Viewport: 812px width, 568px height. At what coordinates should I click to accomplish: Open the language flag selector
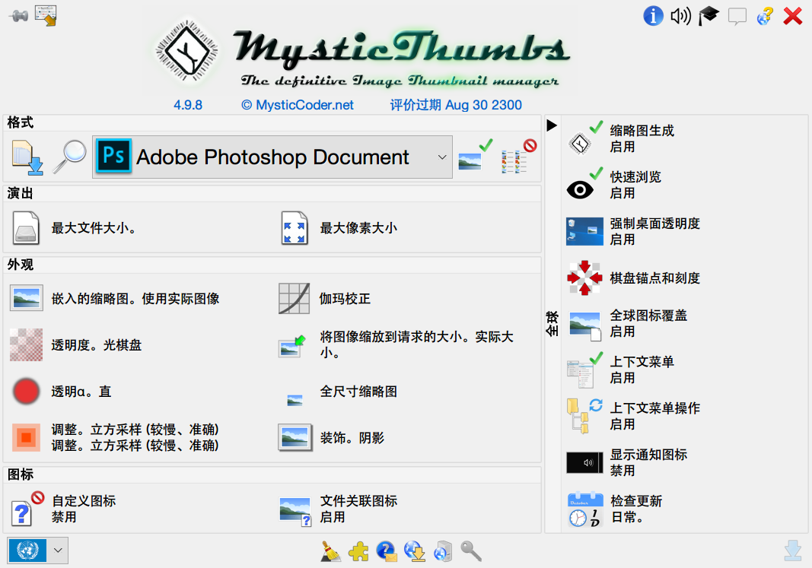38,551
